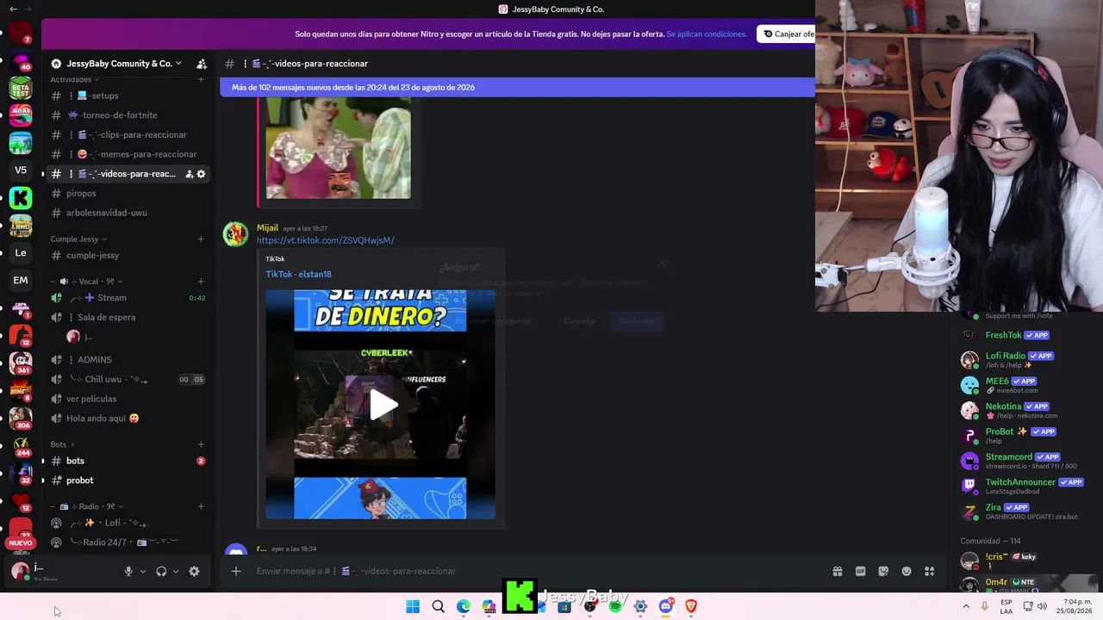Create invite for videos-para-reaccionar channel
Screen dimensions: 1103x620
tap(189, 174)
